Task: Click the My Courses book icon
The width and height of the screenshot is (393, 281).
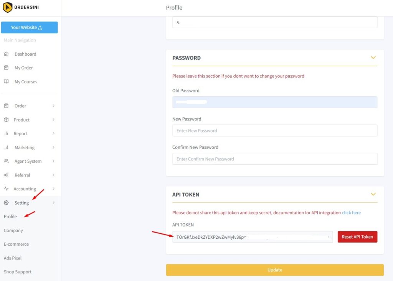Action: [x=6, y=81]
